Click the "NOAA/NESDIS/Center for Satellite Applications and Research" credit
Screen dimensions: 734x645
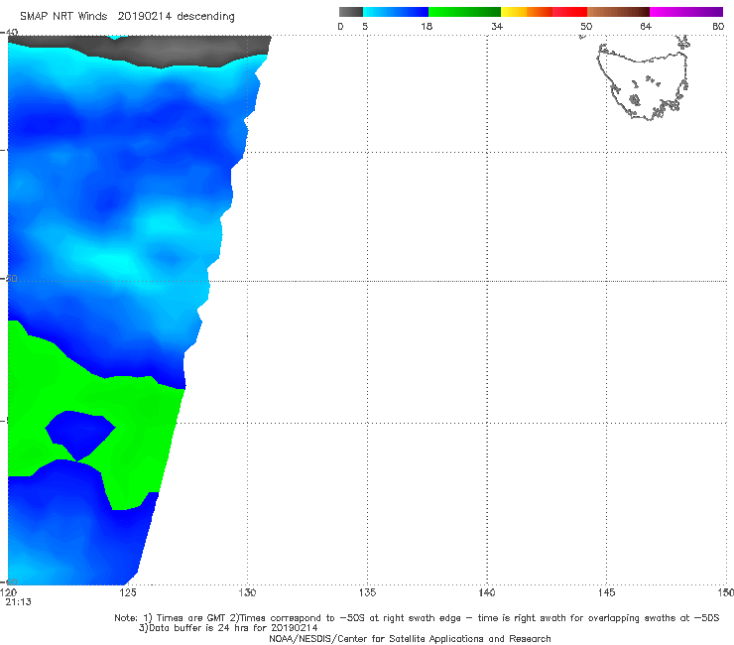[410, 638]
